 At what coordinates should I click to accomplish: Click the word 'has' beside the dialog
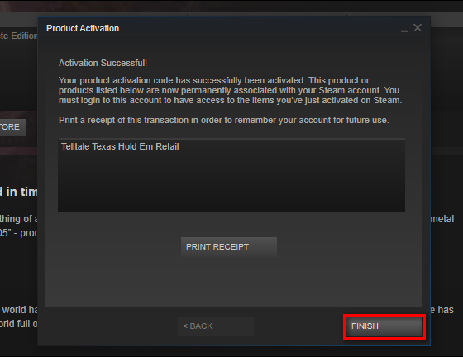[x=442, y=310]
